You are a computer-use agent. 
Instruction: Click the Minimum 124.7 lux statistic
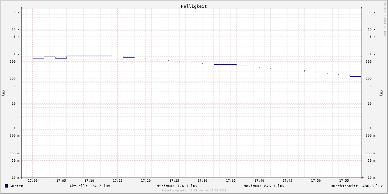coord(177,186)
